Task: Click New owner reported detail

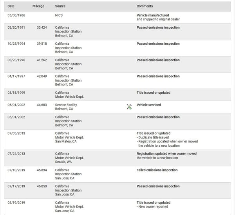Action: click(x=152, y=207)
